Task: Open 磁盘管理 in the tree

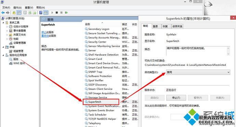Action: tap(18, 51)
